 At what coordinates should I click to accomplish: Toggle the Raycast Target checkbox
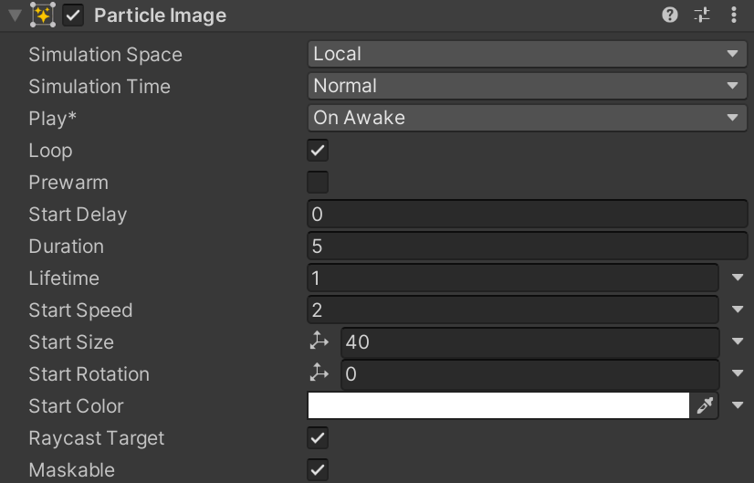pos(318,437)
